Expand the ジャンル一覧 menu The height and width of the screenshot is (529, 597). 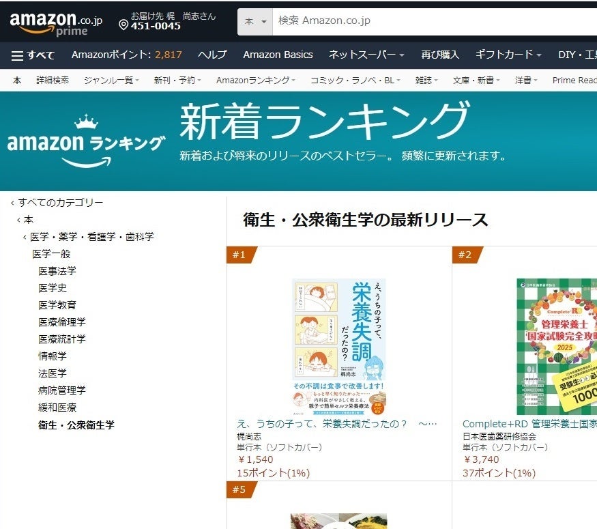[x=111, y=81]
